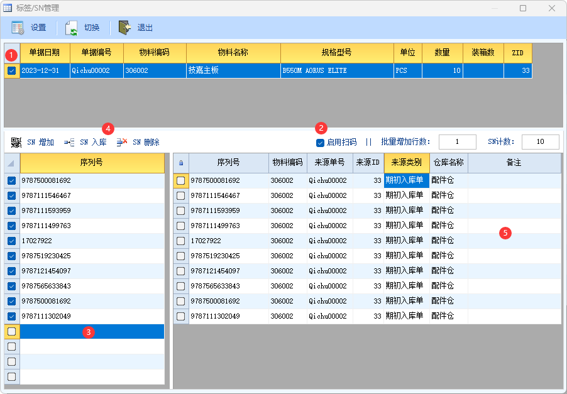Click date cell 2023-12-31
The height and width of the screenshot is (394, 567).
(45, 70)
